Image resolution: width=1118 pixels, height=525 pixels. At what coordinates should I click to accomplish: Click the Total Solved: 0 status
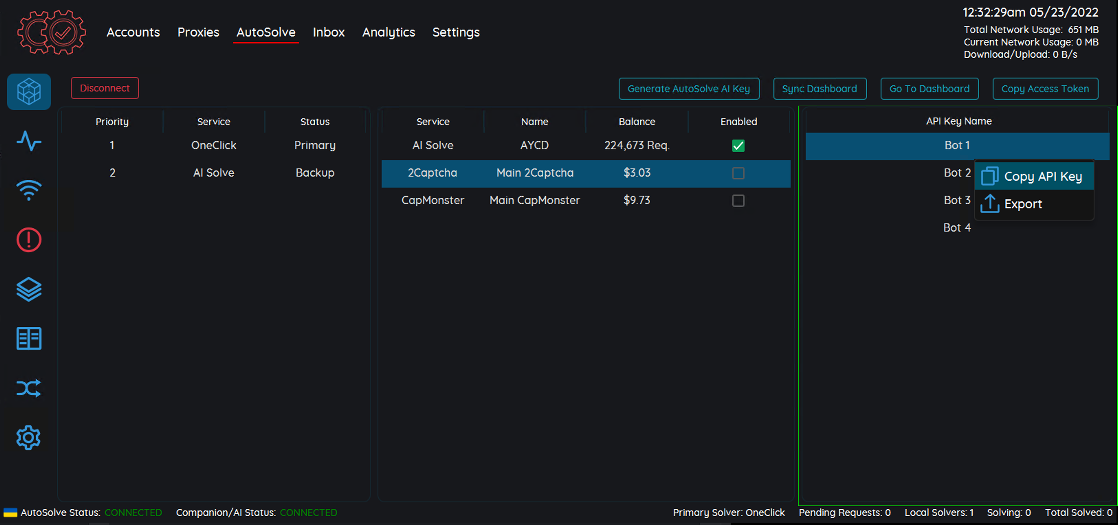click(x=1079, y=512)
